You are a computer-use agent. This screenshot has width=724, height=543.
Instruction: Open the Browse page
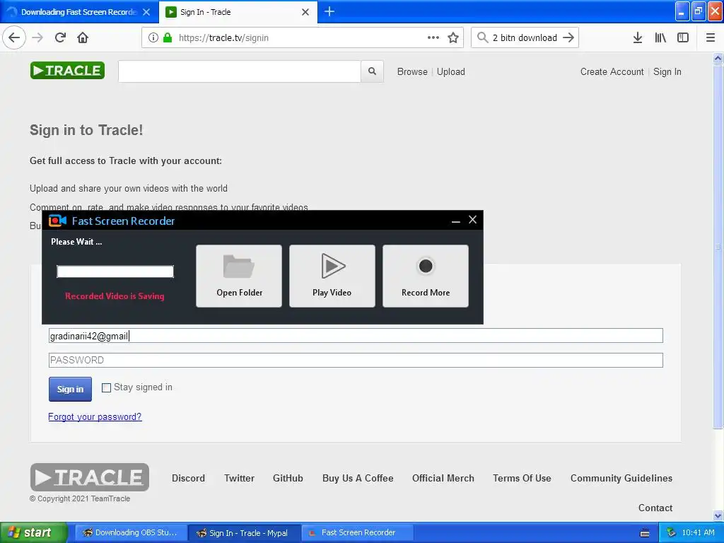(x=412, y=71)
